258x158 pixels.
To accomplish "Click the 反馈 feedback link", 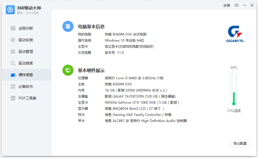I will [226, 6].
